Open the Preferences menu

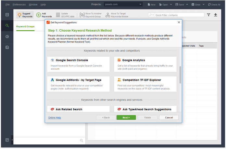tap(19, 5)
